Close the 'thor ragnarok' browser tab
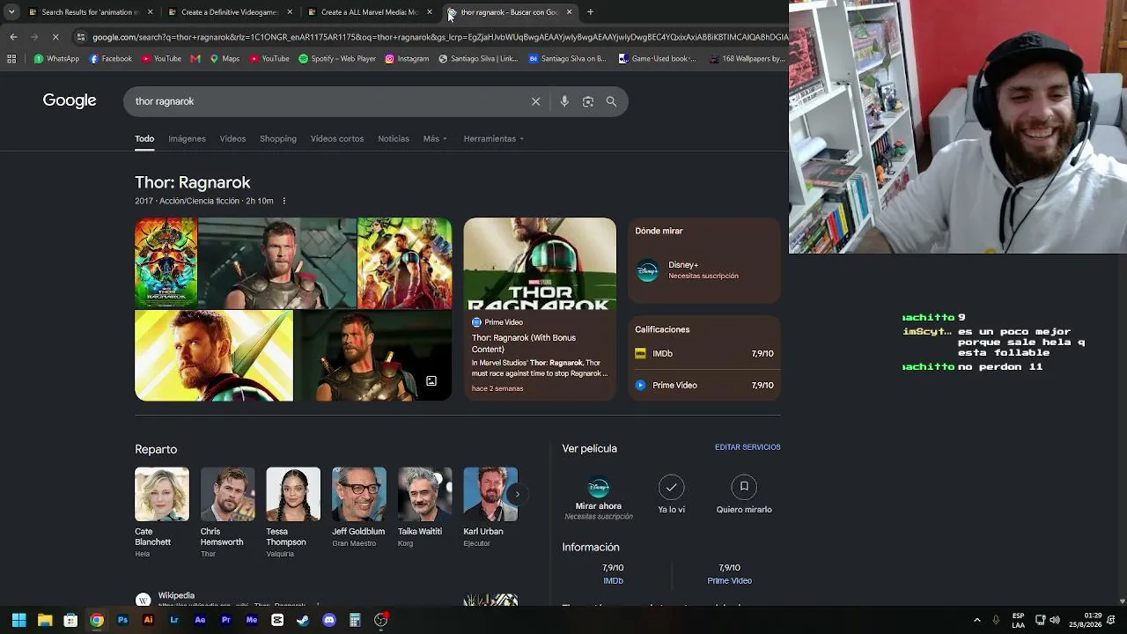1127x634 pixels. 569,12
